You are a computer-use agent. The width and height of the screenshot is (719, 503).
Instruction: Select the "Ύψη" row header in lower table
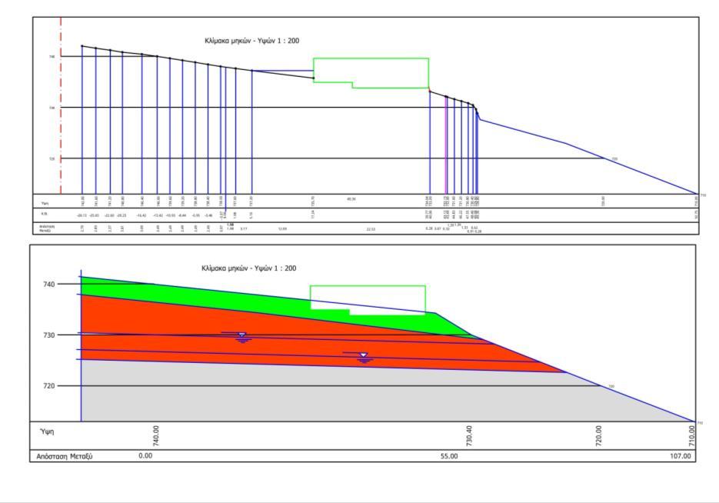(47, 432)
